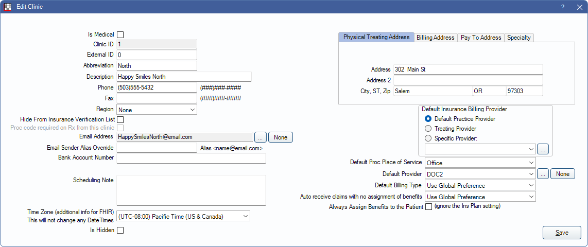588x247 pixels.
Task: Select the Treating Provider radio button
Action: pos(428,129)
